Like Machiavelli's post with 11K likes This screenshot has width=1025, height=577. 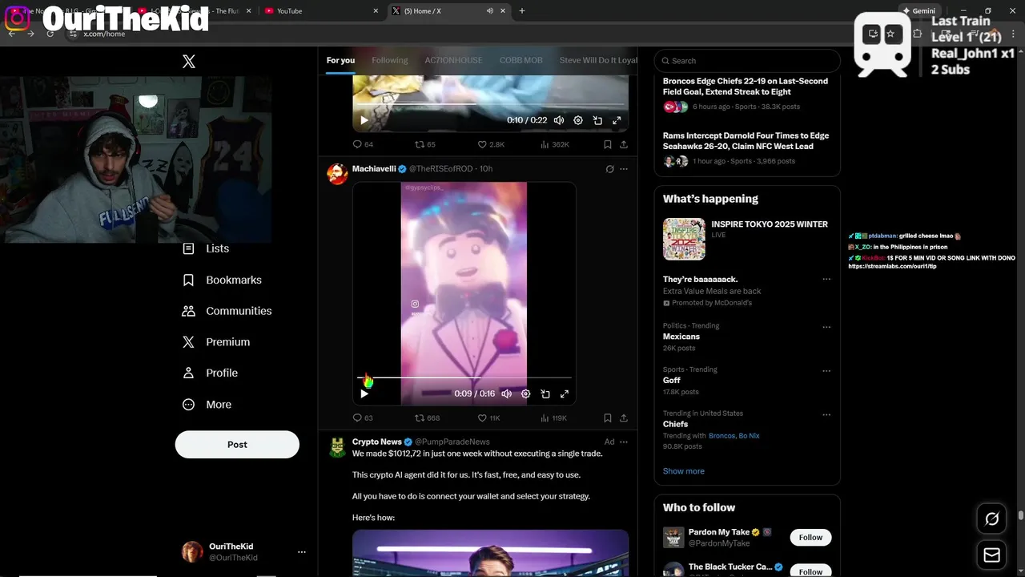pyautogui.click(x=489, y=418)
